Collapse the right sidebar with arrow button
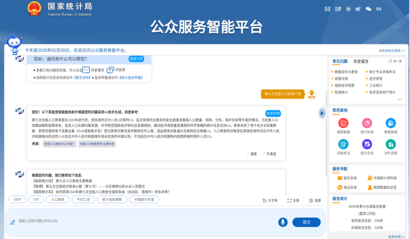The image size is (410, 239). [322, 113]
